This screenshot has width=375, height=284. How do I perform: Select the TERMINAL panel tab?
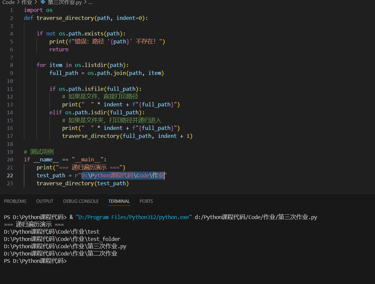tap(119, 201)
